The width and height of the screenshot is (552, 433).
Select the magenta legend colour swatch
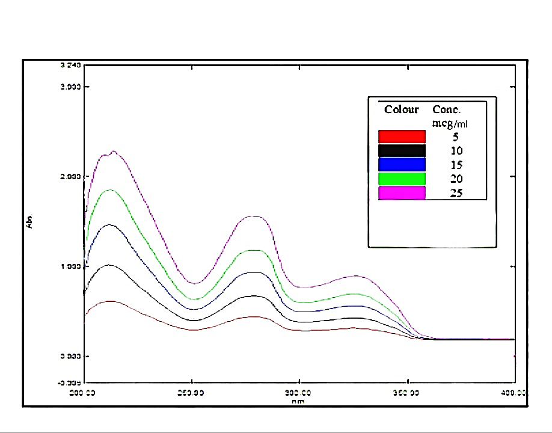point(402,192)
